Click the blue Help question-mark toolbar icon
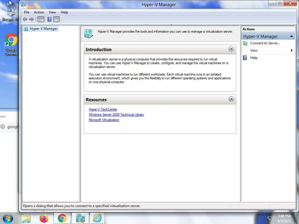Screen dimensions: 299x224 point(49,19)
